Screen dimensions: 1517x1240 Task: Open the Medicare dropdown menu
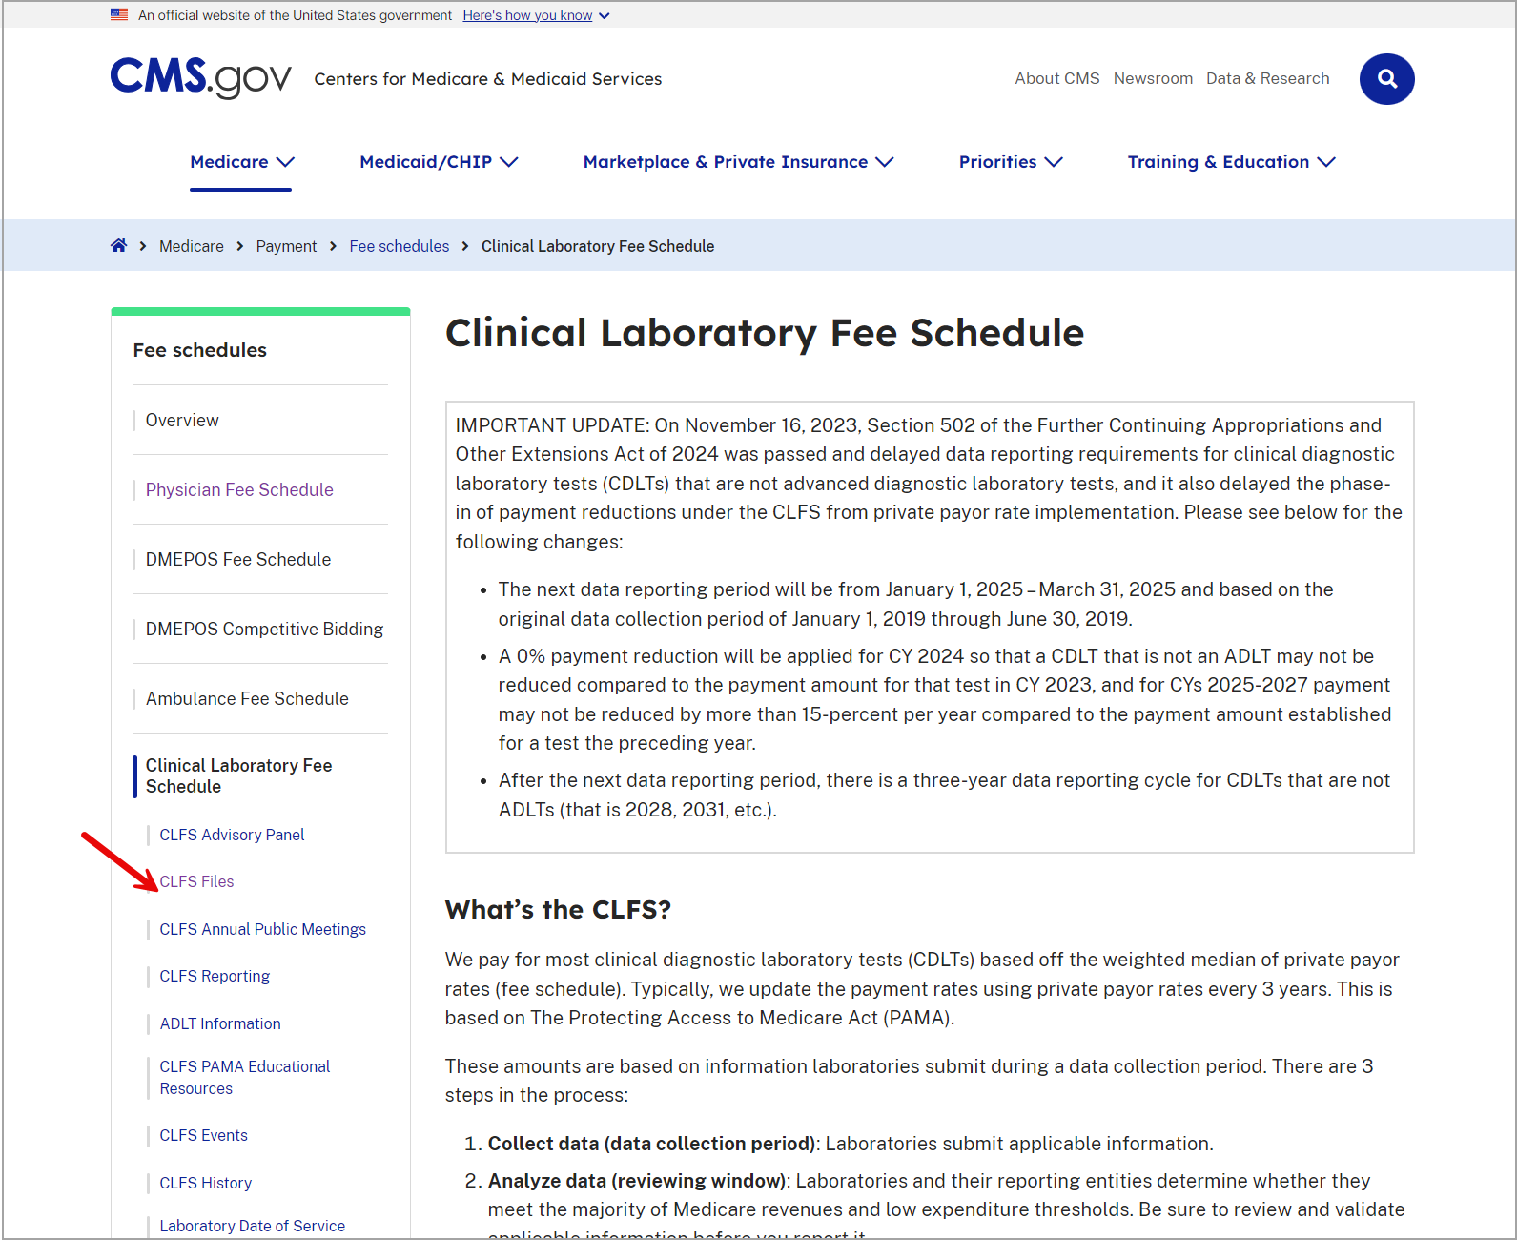[241, 162]
